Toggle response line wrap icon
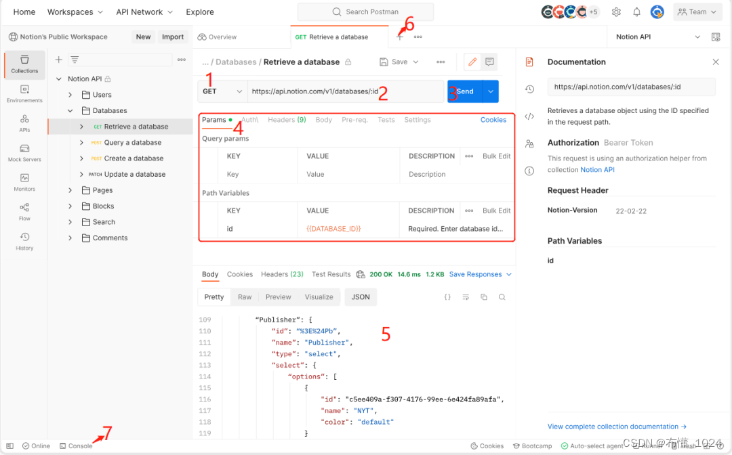 point(466,297)
